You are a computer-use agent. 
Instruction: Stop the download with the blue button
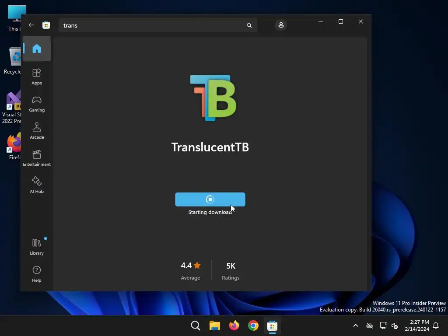click(x=210, y=199)
